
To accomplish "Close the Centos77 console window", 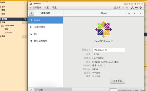I will pyautogui.click(x=142, y=4).
